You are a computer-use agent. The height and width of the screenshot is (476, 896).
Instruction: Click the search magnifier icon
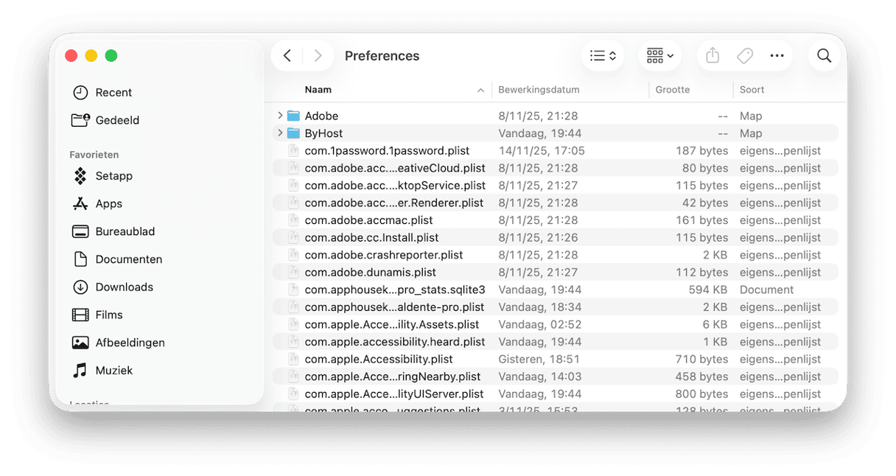(x=824, y=56)
